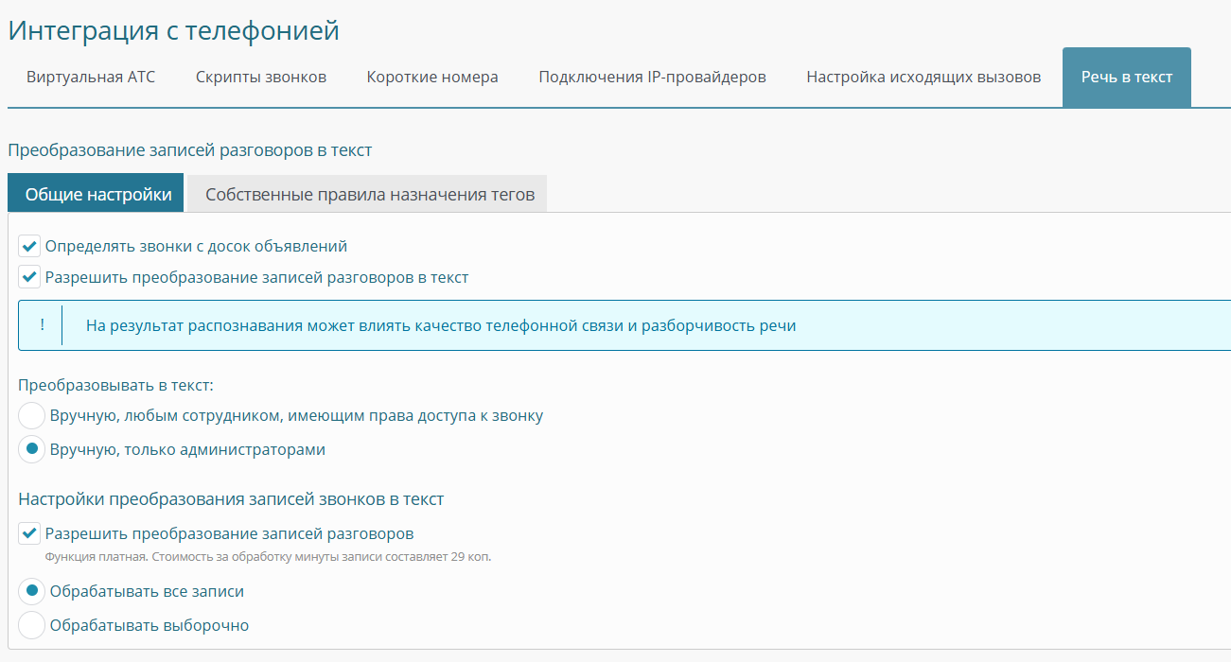
Task: Pick the Обрабатывать все записи option
Action: point(32,592)
